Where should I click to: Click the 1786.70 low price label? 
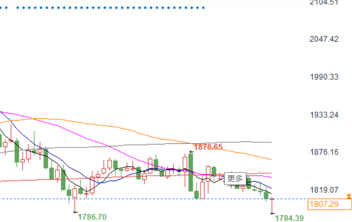pyautogui.click(x=92, y=217)
